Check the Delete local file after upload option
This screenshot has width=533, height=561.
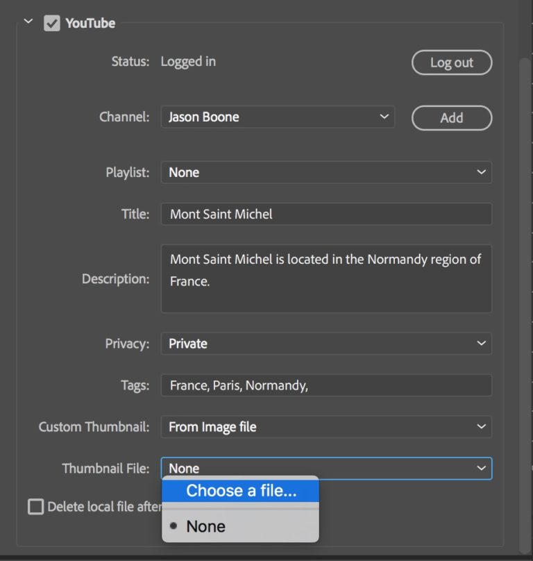coord(35,507)
